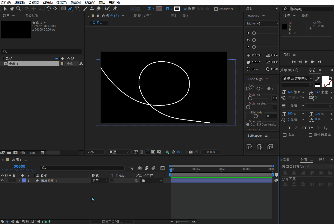
Task: Click the 切换开关/模式 button
Action: tap(112, 222)
